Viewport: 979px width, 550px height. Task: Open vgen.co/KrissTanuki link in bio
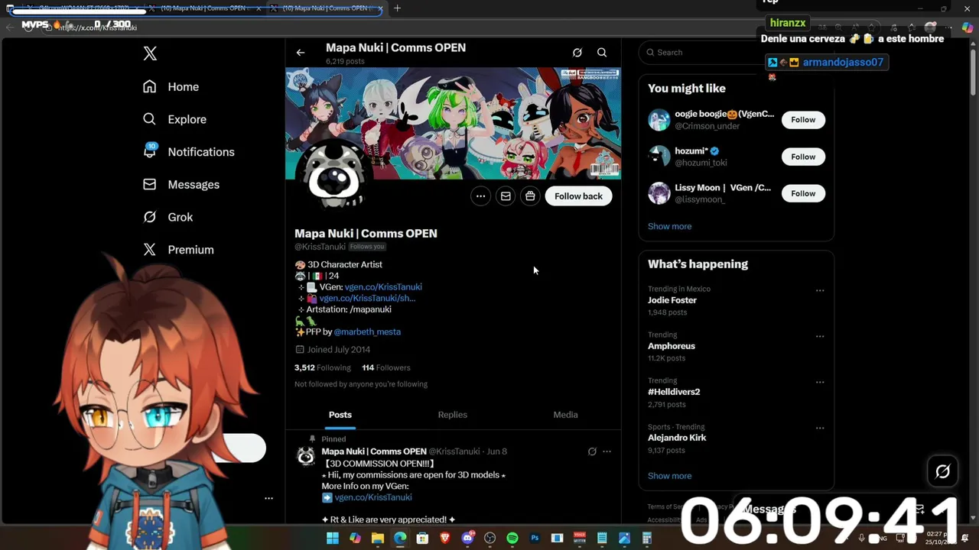[x=383, y=287]
